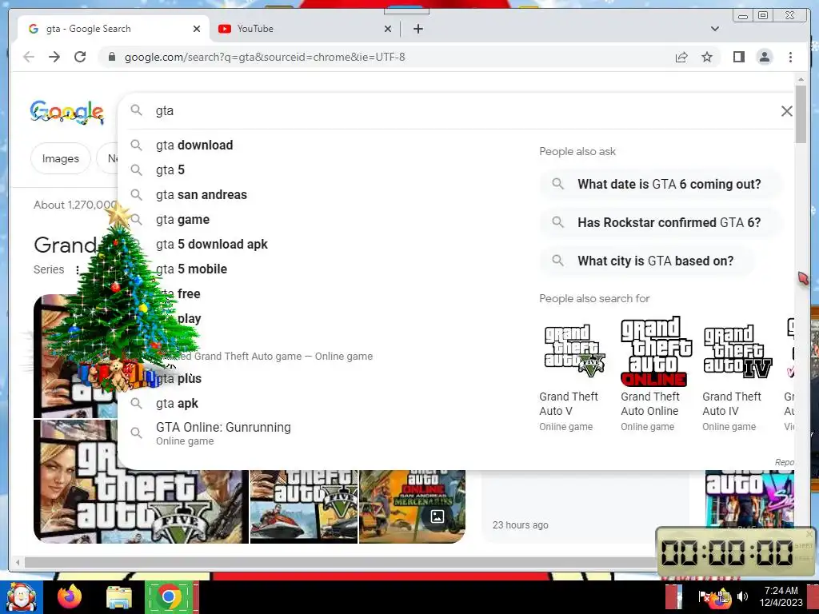Click the browser forward arrow
The image size is (819, 614).
(x=54, y=57)
